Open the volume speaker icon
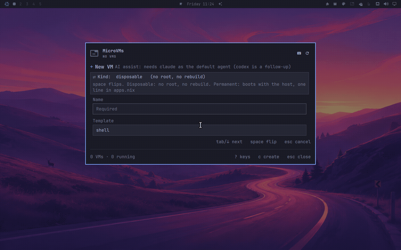401x250 pixels. 386,4
